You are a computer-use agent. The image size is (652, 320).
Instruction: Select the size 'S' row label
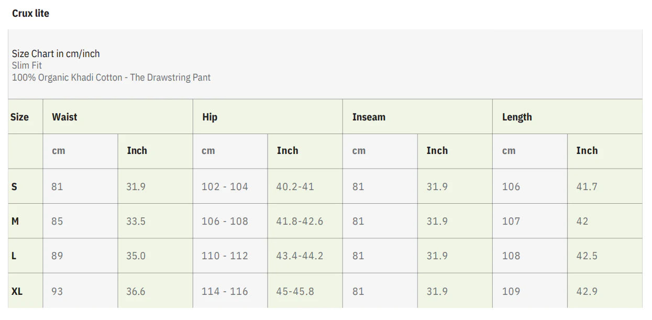tap(14, 186)
